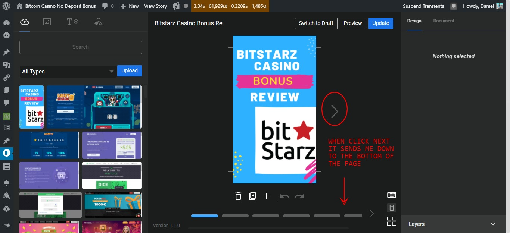Jump to the third page indicator bar

point(266,216)
